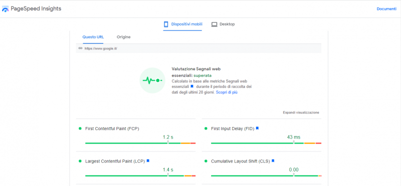Click the green heartbeat assessment icon
This screenshot has width=401, height=186.
tap(152, 80)
